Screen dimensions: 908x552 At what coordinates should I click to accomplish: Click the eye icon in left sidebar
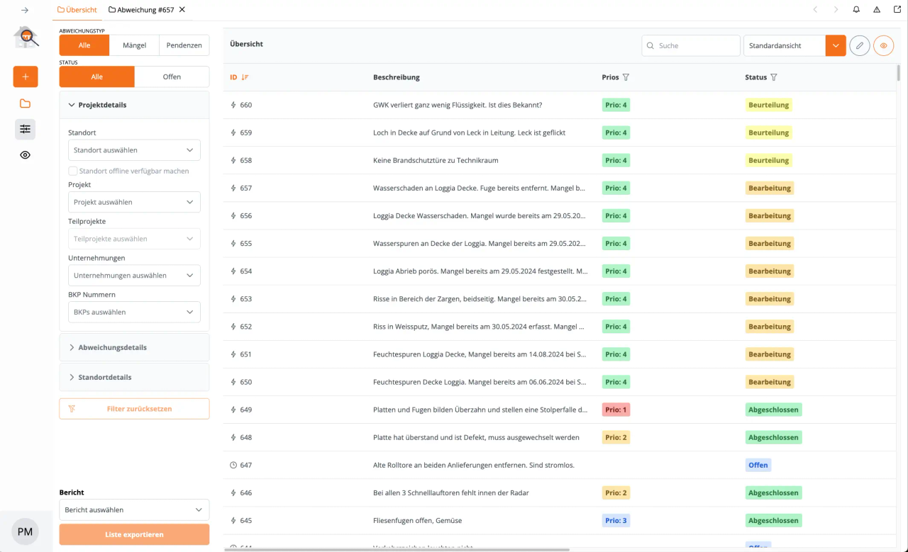click(26, 154)
